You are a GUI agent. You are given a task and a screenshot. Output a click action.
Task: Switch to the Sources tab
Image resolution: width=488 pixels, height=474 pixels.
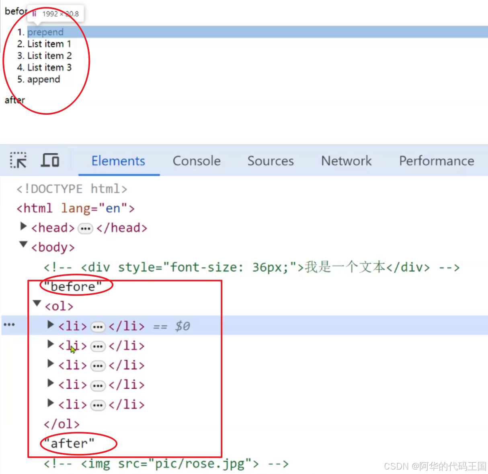[x=271, y=161]
